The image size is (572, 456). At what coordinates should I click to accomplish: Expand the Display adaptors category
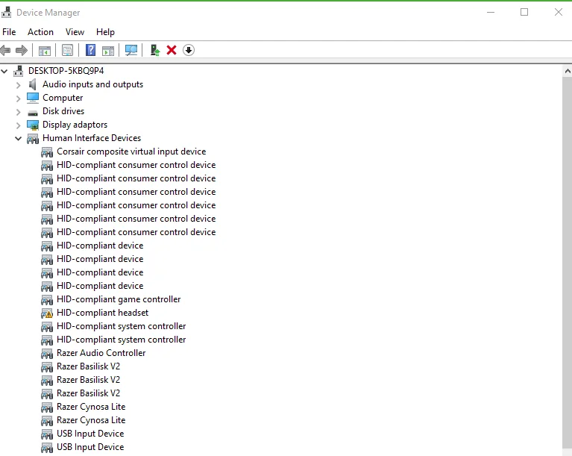point(18,125)
